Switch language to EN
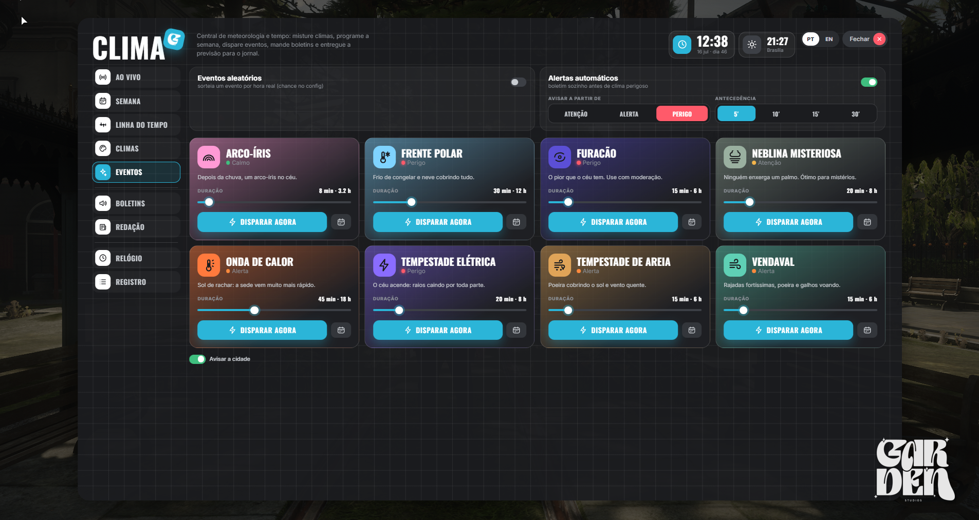This screenshot has height=520, width=979. [829, 39]
